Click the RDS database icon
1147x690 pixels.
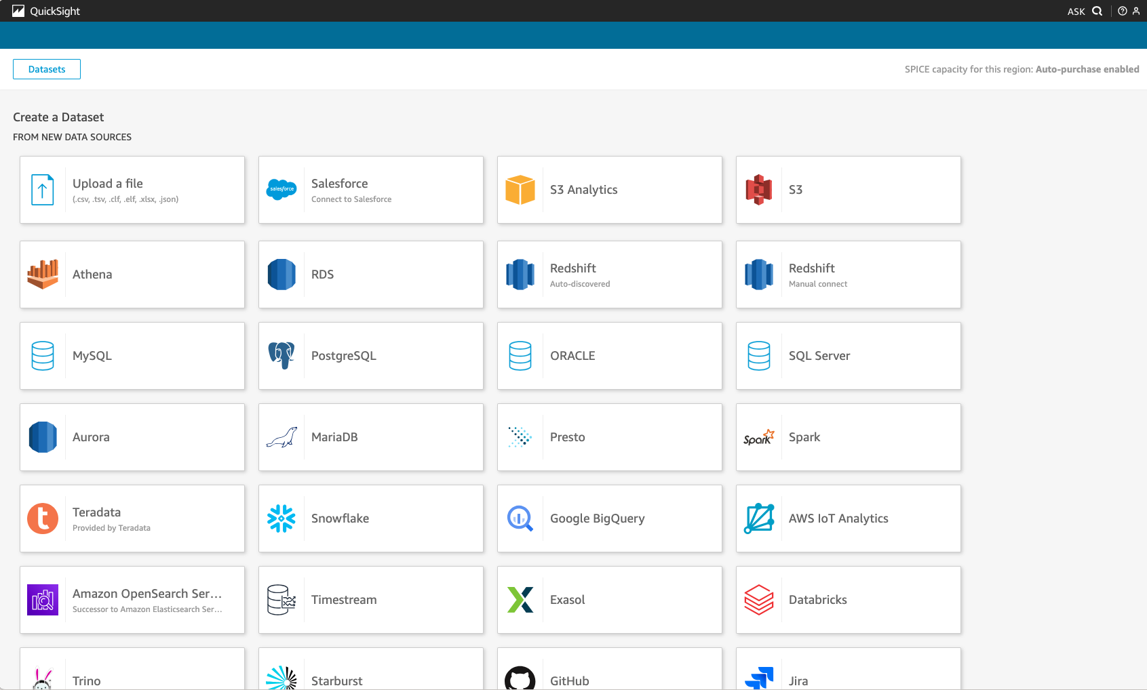point(281,275)
